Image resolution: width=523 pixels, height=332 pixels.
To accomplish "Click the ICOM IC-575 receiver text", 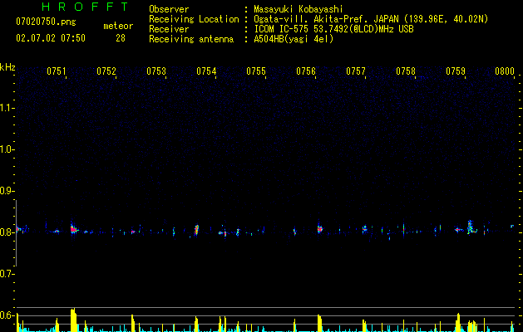I will (333, 29).
